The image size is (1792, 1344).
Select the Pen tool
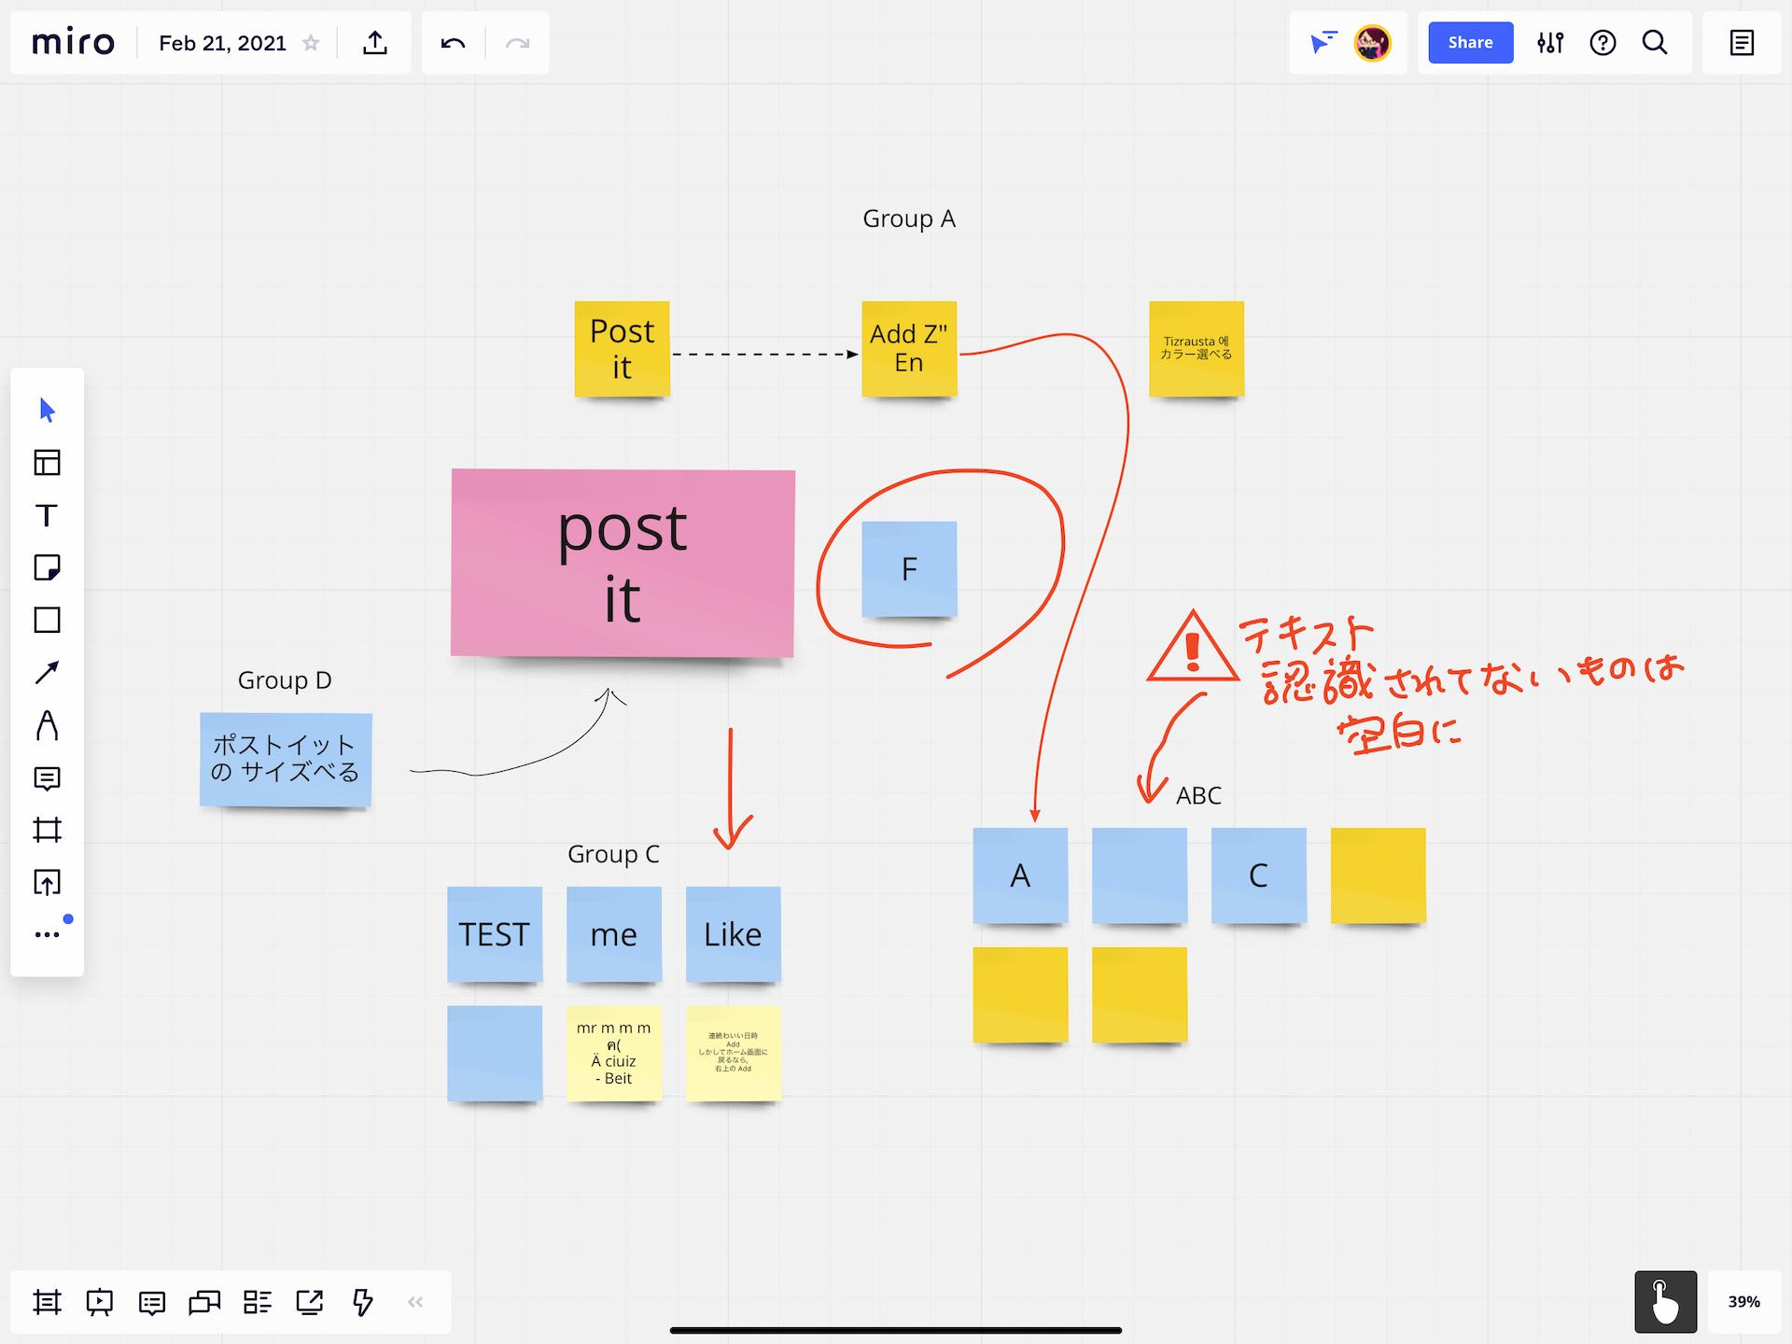(48, 727)
